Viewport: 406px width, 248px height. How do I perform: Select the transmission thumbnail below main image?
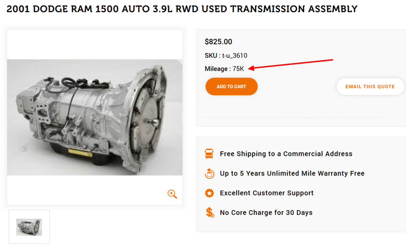(29, 227)
